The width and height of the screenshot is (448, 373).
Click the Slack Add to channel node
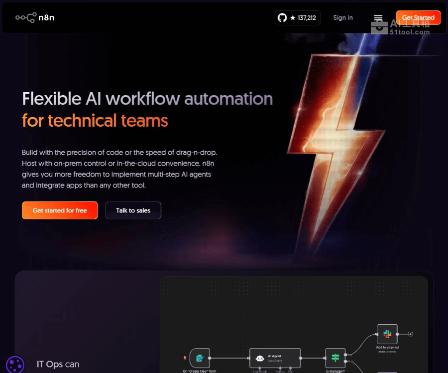click(x=387, y=334)
